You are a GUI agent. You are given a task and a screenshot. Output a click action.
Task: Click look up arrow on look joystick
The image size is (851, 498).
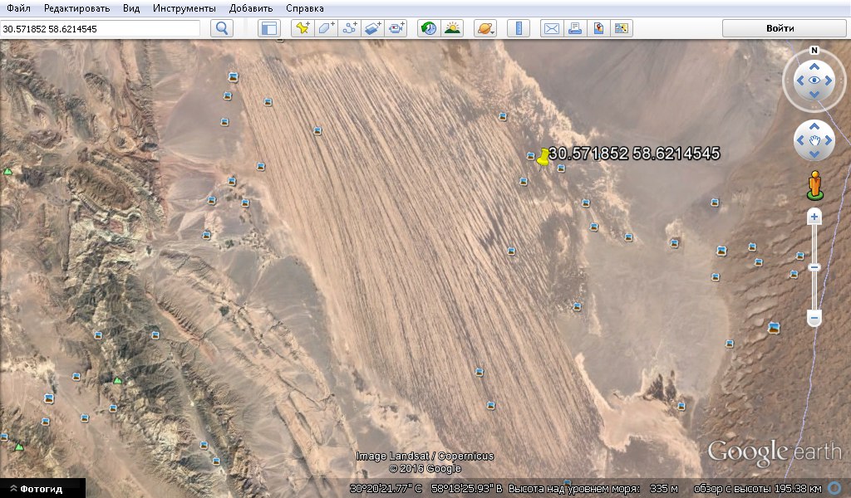[x=814, y=66]
